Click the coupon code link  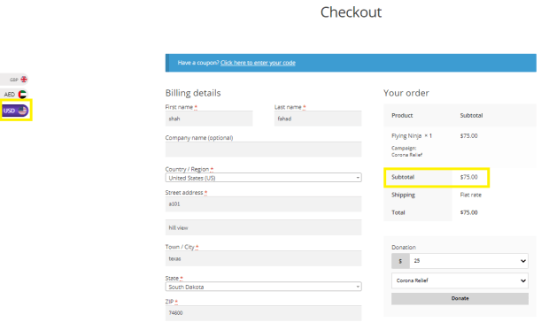[258, 63]
